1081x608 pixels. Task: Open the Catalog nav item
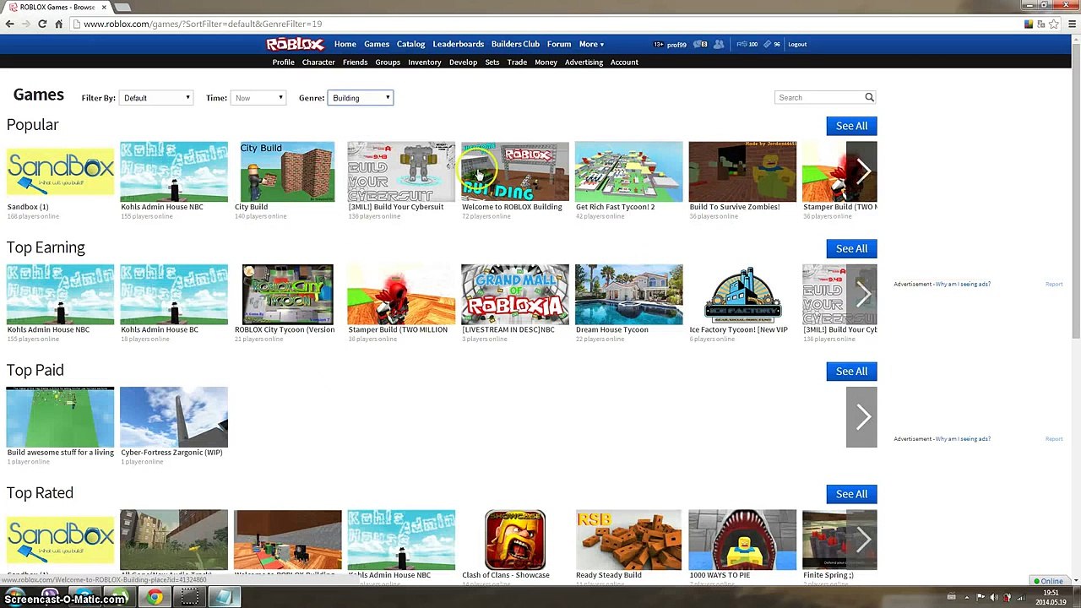(410, 44)
